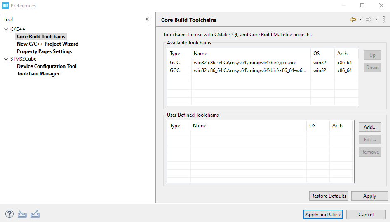Open Property Pages Settings
390x222 pixels.
click(x=44, y=51)
